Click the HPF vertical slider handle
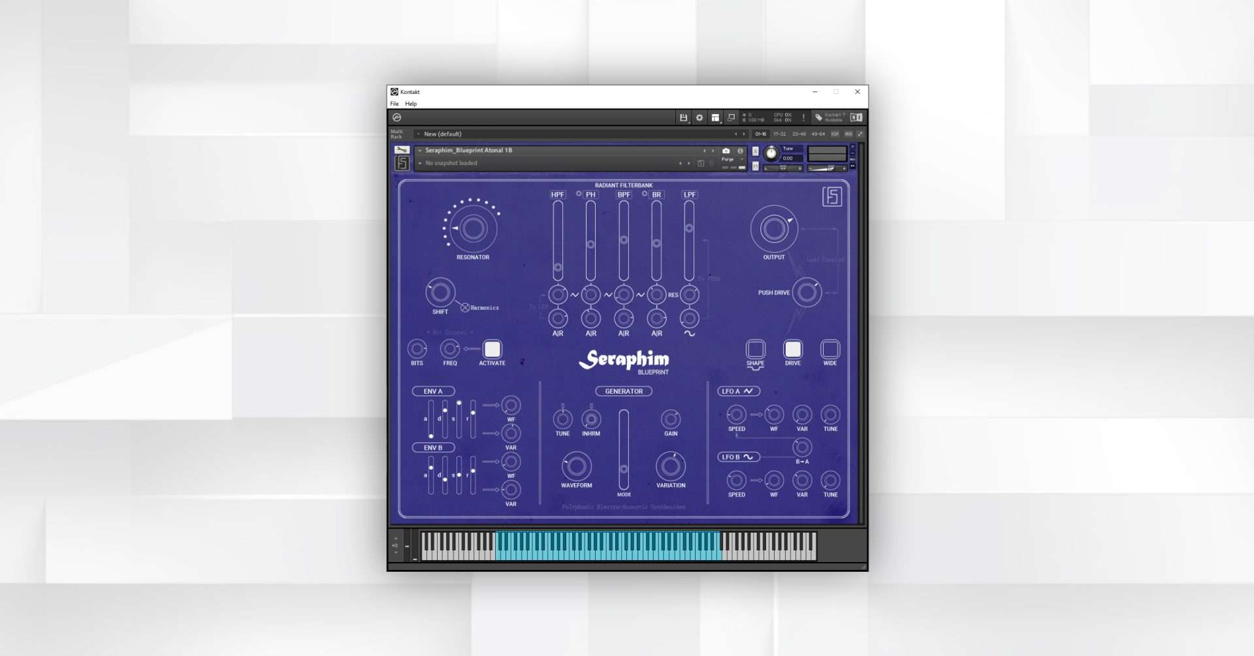 pyautogui.click(x=558, y=268)
